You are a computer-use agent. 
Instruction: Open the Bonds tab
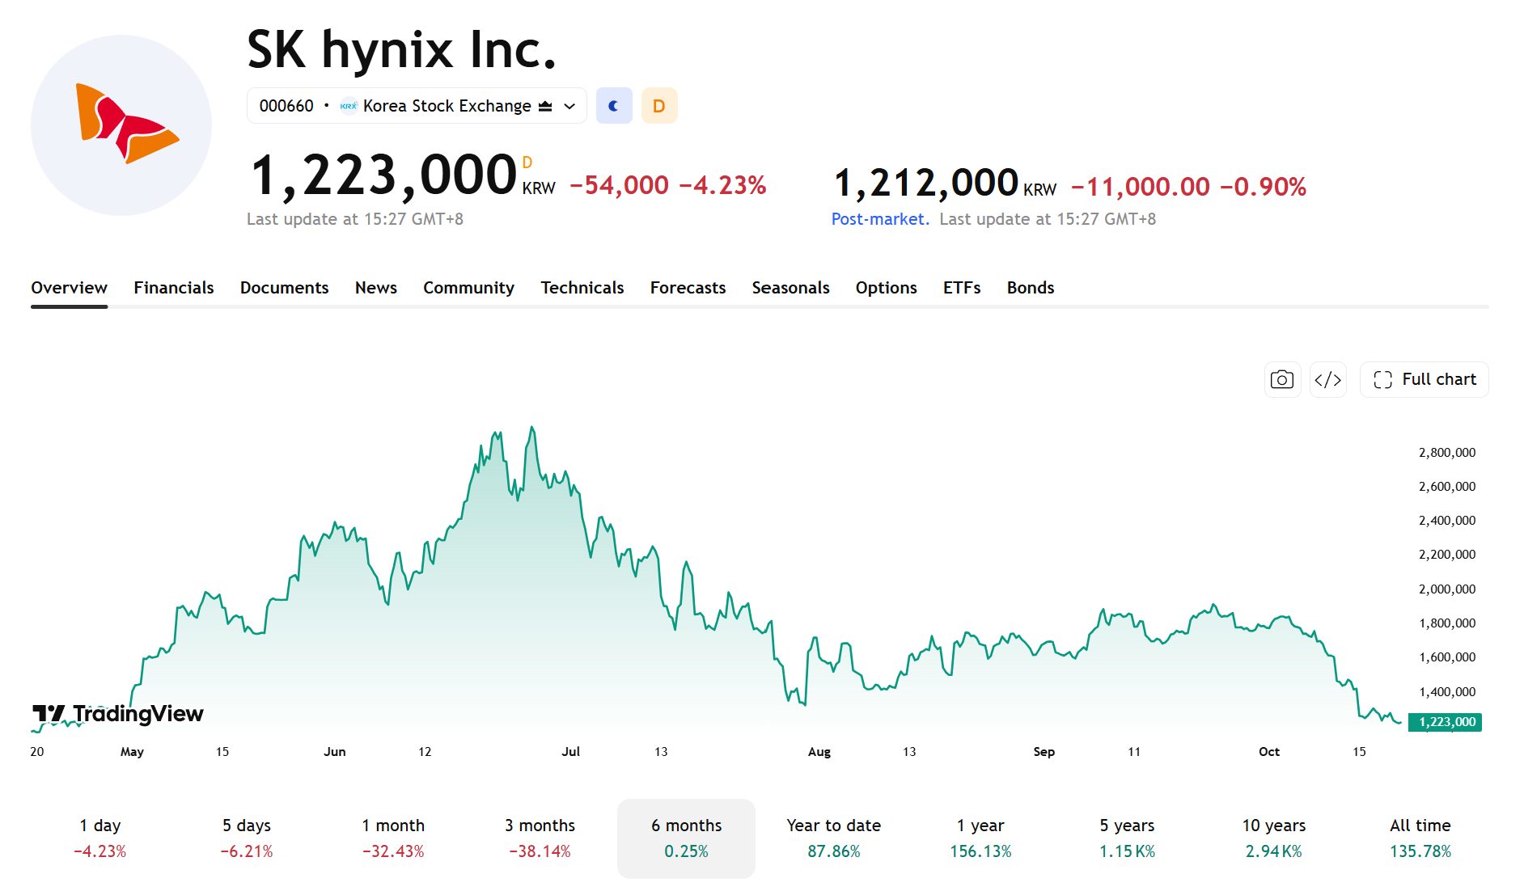coord(1031,288)
